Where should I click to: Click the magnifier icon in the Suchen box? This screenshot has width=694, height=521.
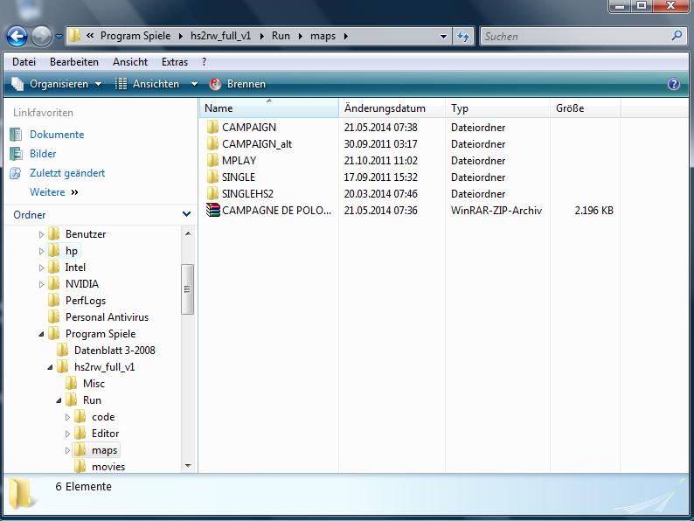[x=677, y=36]
